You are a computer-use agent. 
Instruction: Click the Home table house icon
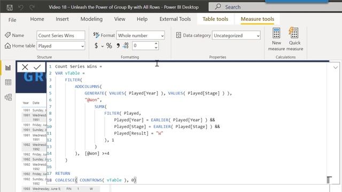click(x=7, y=46)
